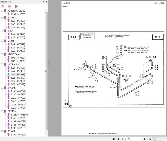Go to the first page
The height and width of the screenshot is (141, 167).
tap(114, 139)
